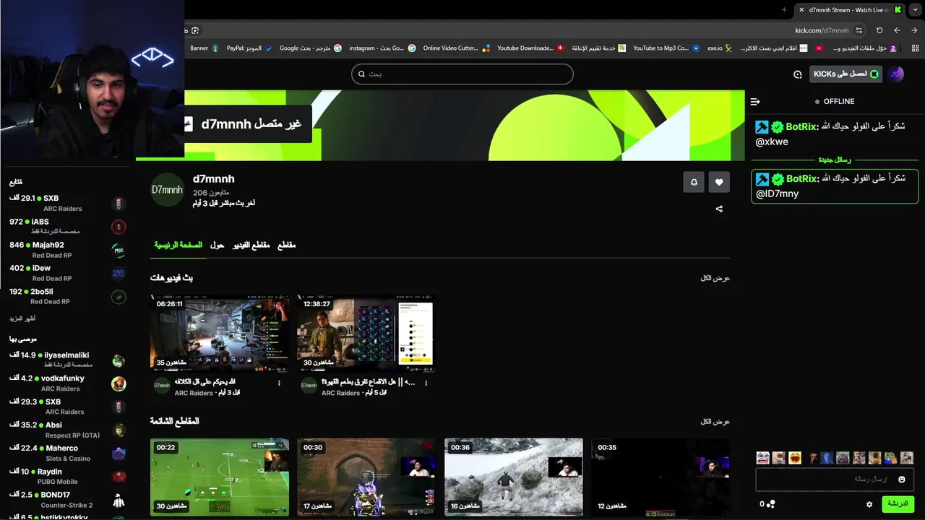This screenshot has width=925, height=520.
Task: Open the site settings icon in address bar
Action: tap(859, 30)
